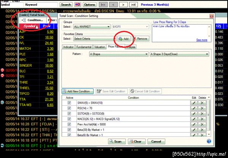Screen dimensions: 228x158
Task: Select SINGER row in Total Scan
Action: point(38,65)
